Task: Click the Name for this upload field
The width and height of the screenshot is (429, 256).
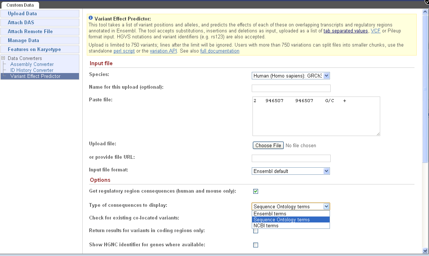Action: pos(291,88)
